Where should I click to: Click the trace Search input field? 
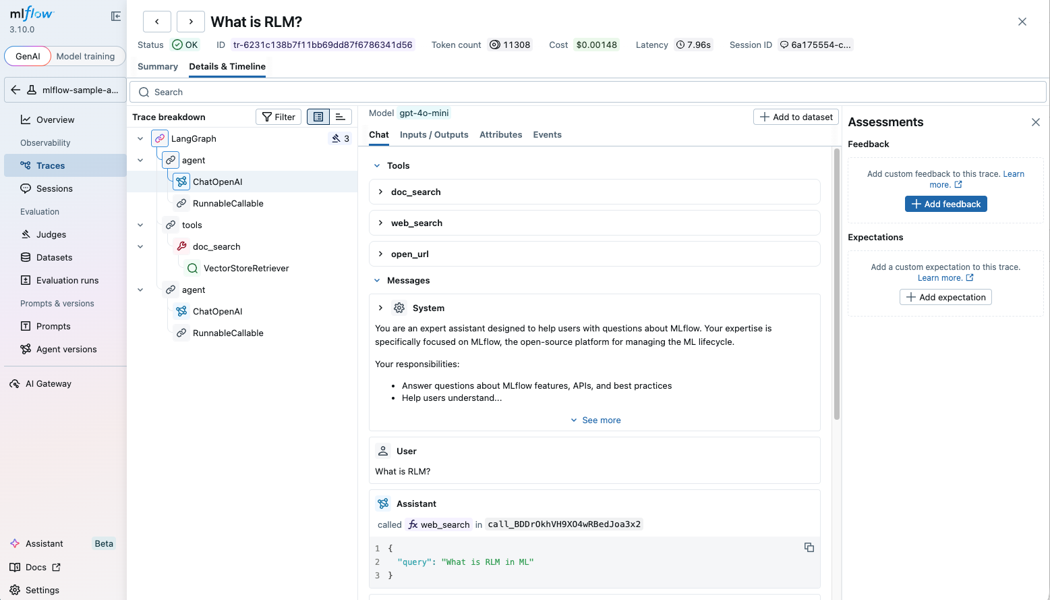coord(587,92)
